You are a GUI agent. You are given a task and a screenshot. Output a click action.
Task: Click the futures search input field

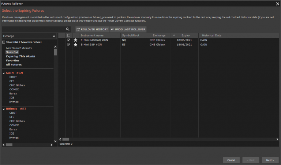point(33,29)
